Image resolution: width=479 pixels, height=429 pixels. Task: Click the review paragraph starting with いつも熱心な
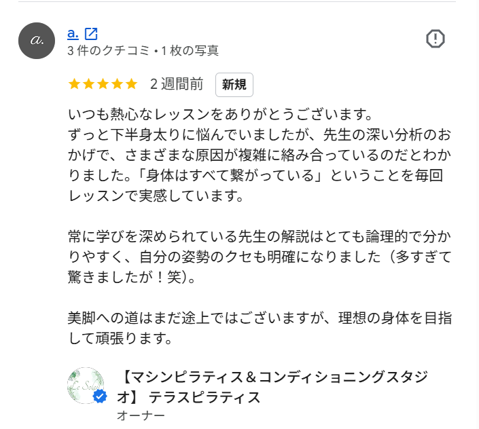(260, 155)
